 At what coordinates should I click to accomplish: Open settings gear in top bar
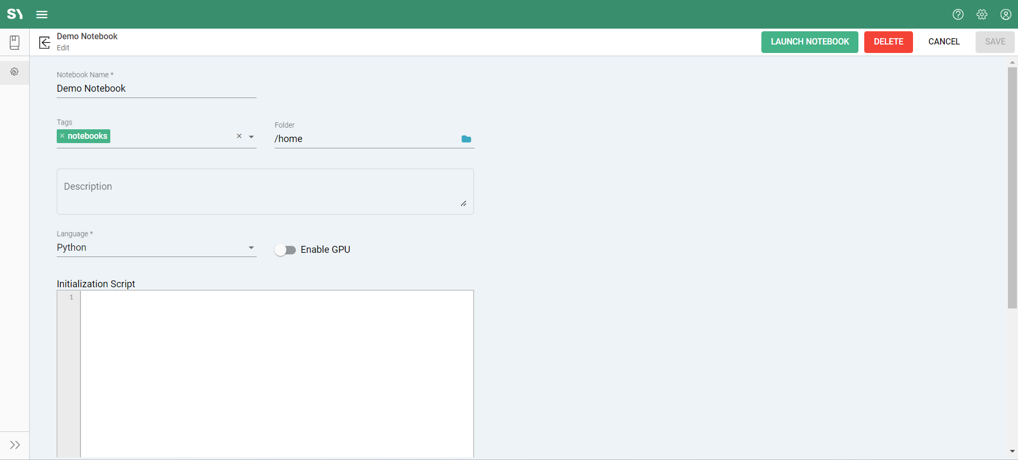pos(982,14)
